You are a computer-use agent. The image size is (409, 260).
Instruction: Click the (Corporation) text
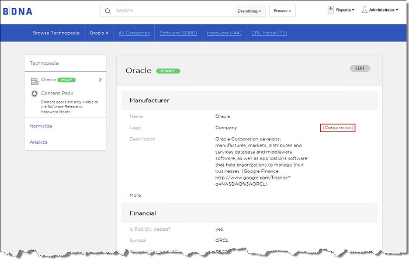pyautogui.click(x=338, y=128)
